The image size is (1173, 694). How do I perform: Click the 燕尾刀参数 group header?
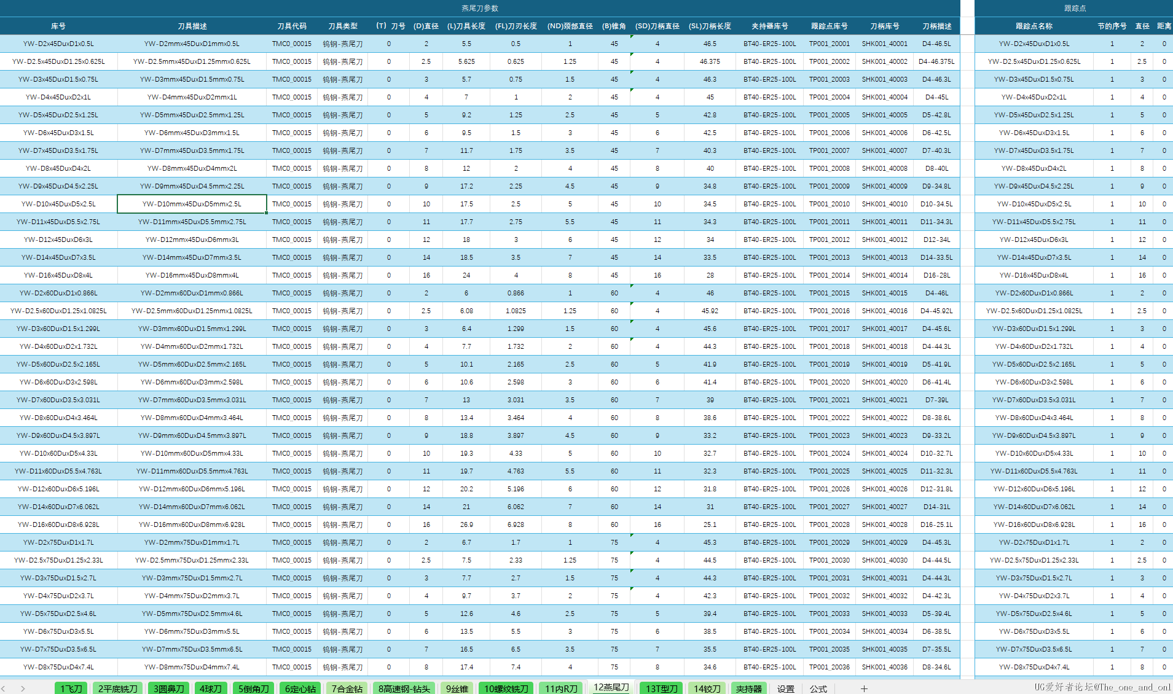coord(480,8)
